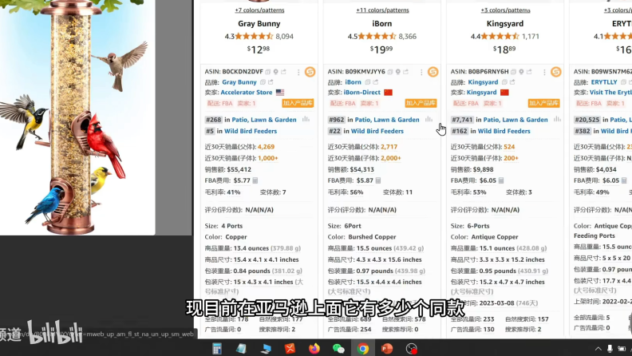
Task: Click location pin icon beside ASIN B0BP6RNY6H
Action: click(x=522, y=72)
